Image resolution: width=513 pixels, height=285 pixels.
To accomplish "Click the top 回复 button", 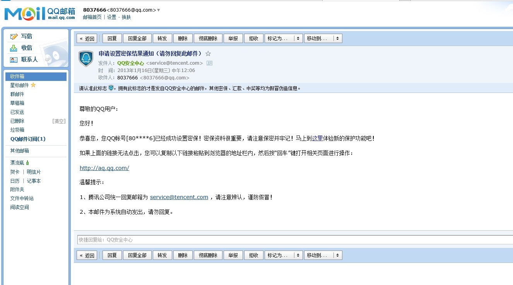I will [x=112, y=38].
